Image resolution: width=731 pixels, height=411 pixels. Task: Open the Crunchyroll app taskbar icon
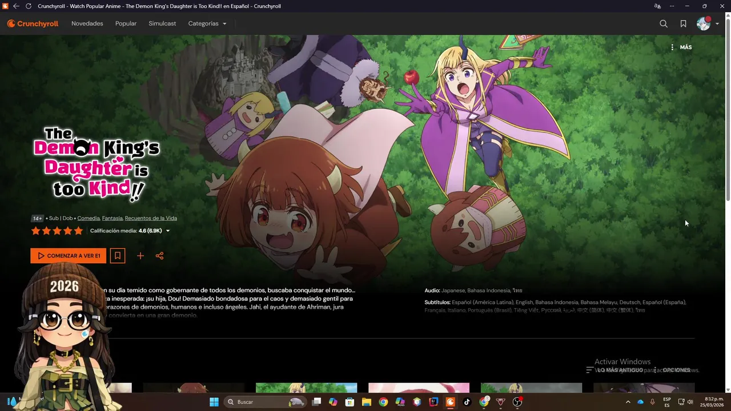(x=450, y=402)
